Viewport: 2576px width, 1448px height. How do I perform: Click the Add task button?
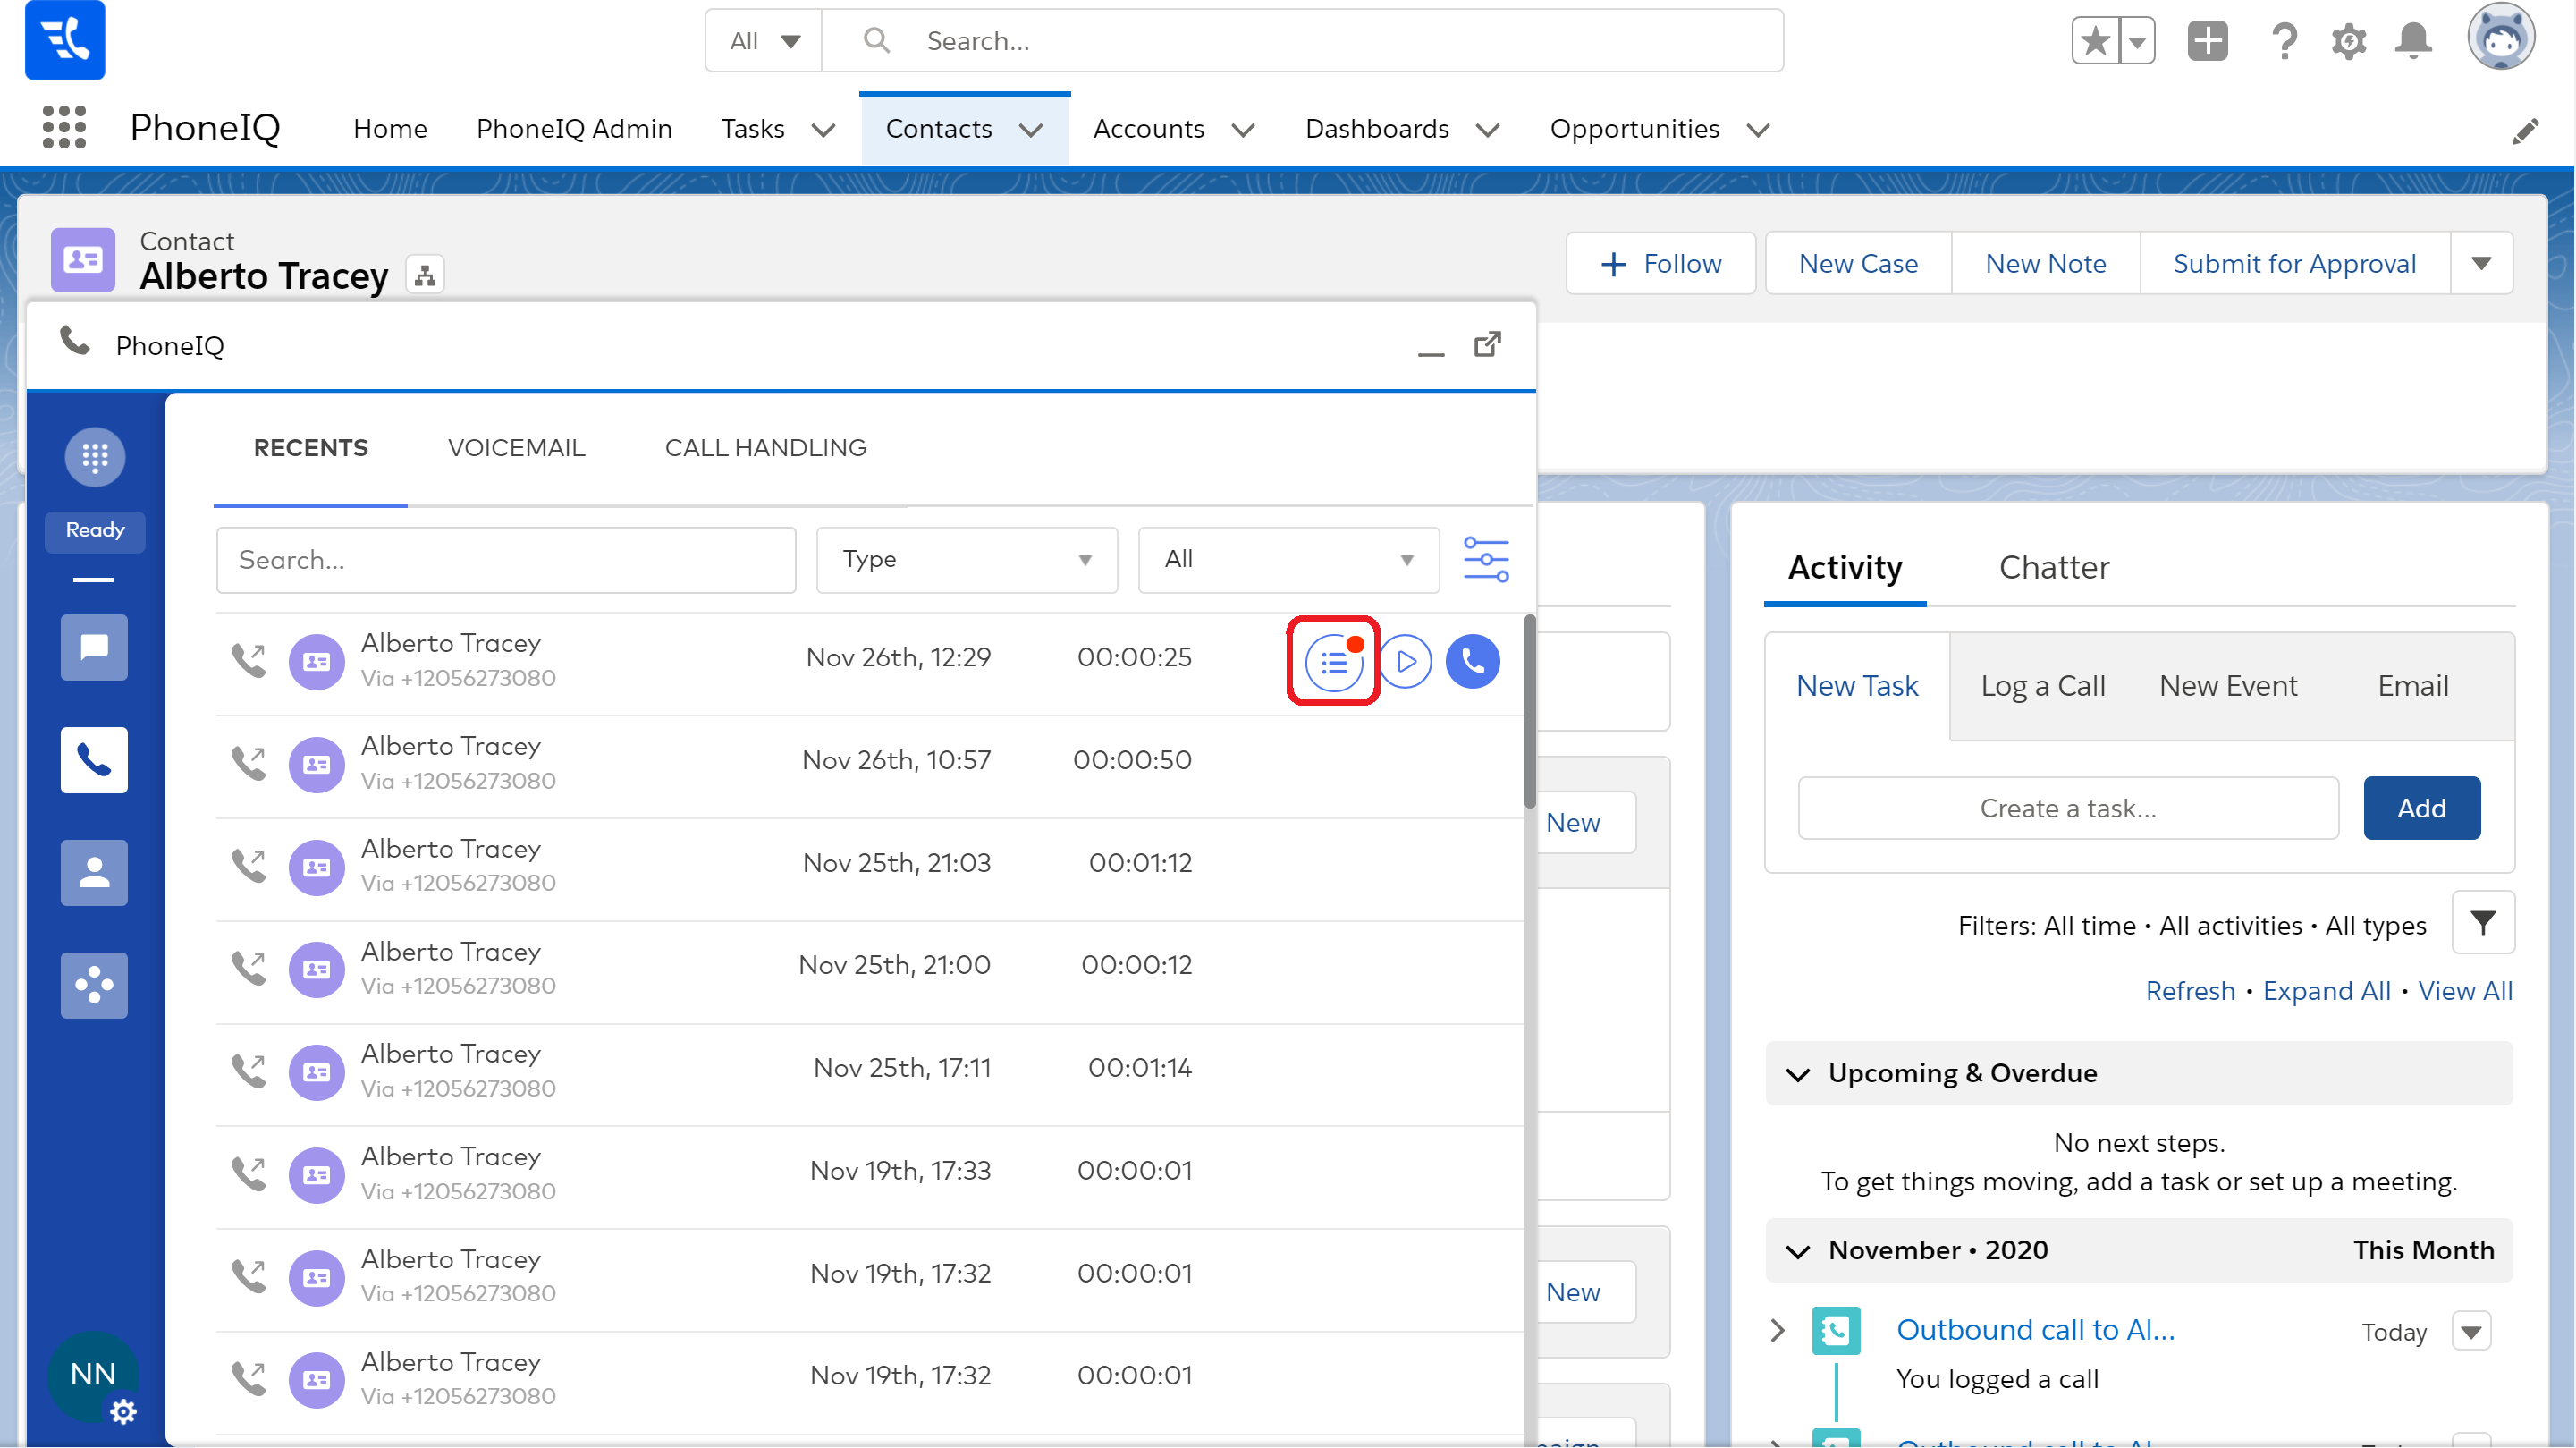coord(2421,808)
